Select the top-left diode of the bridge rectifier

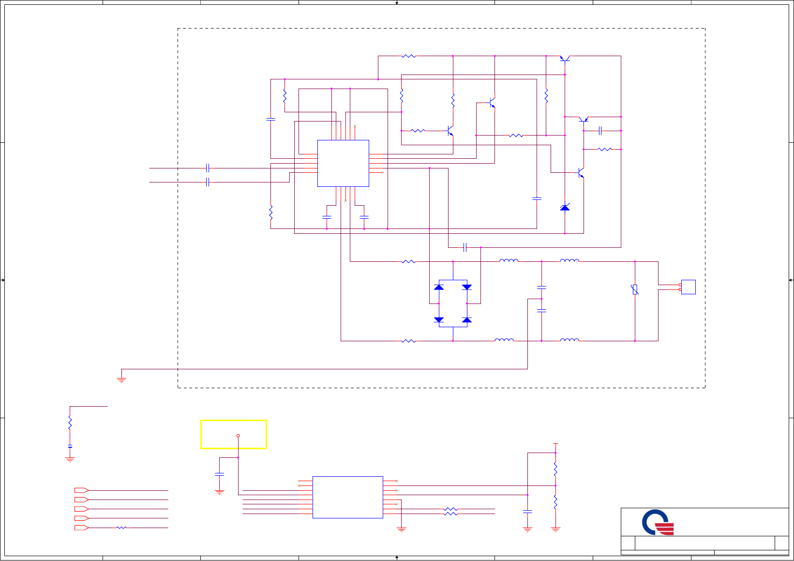pos(439,287)
